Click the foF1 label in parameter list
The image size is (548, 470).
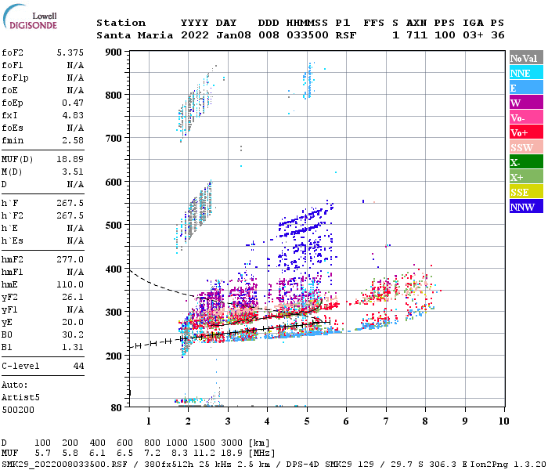click(x=13, y=65)
